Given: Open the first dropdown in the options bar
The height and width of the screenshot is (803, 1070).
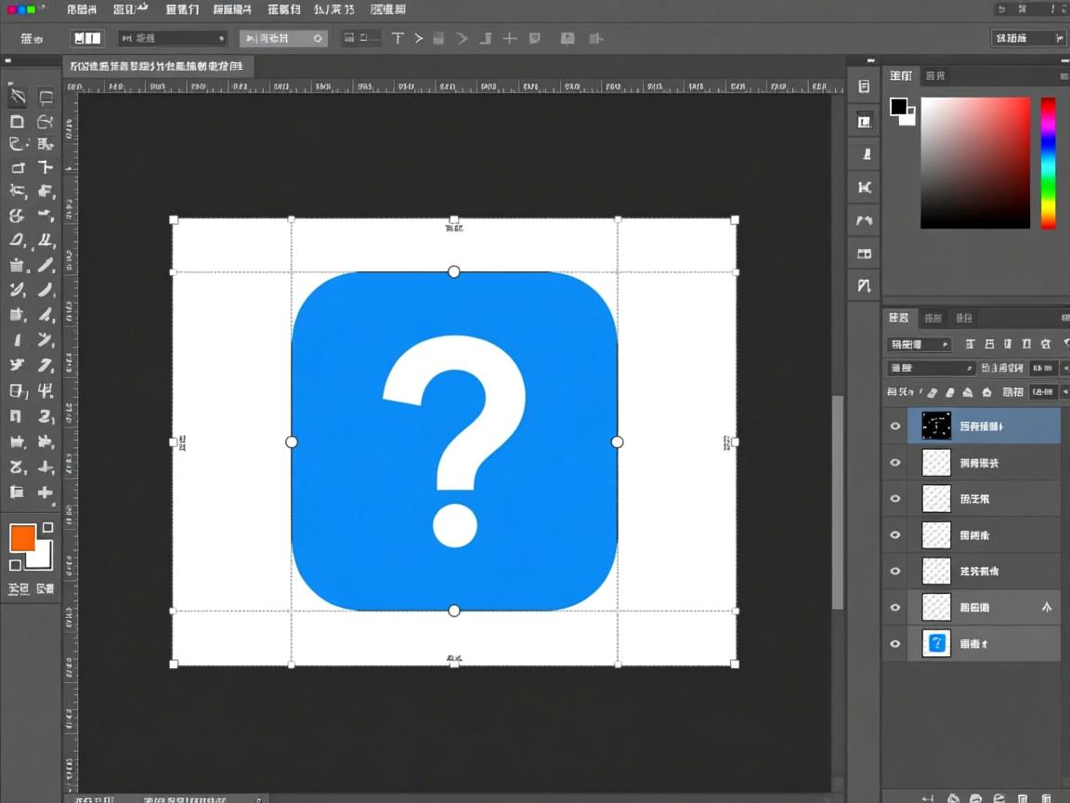Looking at the screenshot, I should (x=173, y=38).
